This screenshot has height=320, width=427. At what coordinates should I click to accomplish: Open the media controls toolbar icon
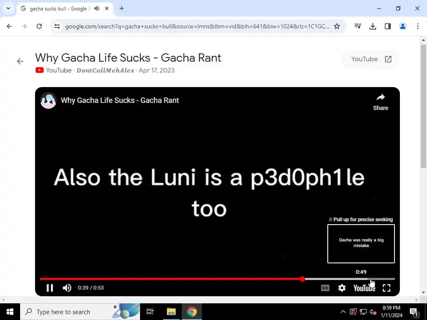(x=358, y=26)
